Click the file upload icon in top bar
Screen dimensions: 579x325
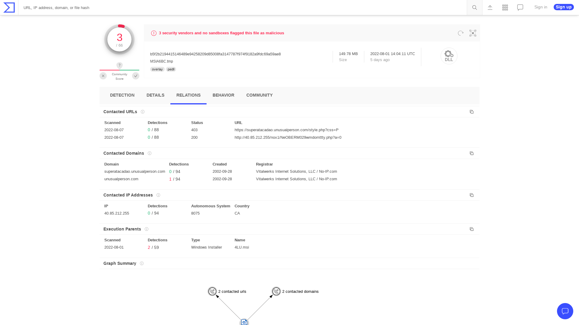pos(490,8)
